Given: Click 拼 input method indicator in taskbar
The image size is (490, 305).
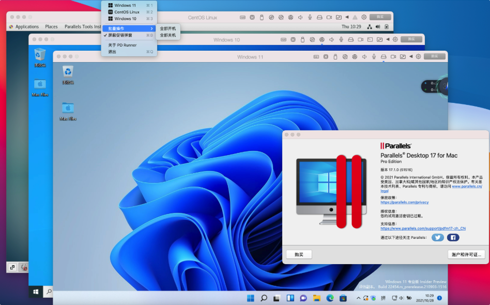Looking at the screenshot, I should tap(383, 298).
